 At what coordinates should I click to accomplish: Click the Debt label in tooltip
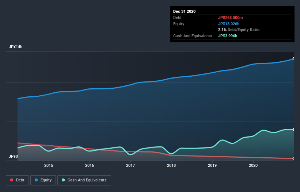177,18
